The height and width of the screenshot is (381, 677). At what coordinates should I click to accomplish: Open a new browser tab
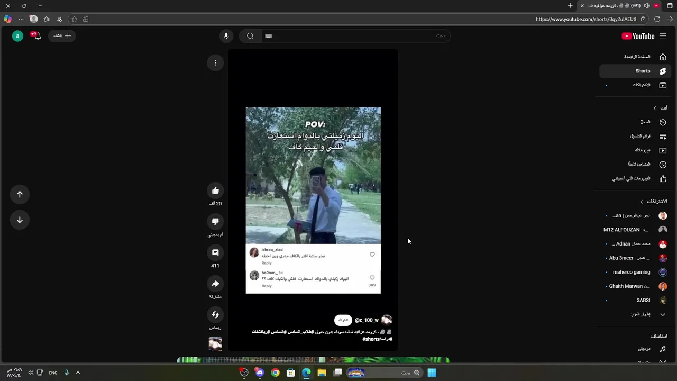tap(570, 6)
